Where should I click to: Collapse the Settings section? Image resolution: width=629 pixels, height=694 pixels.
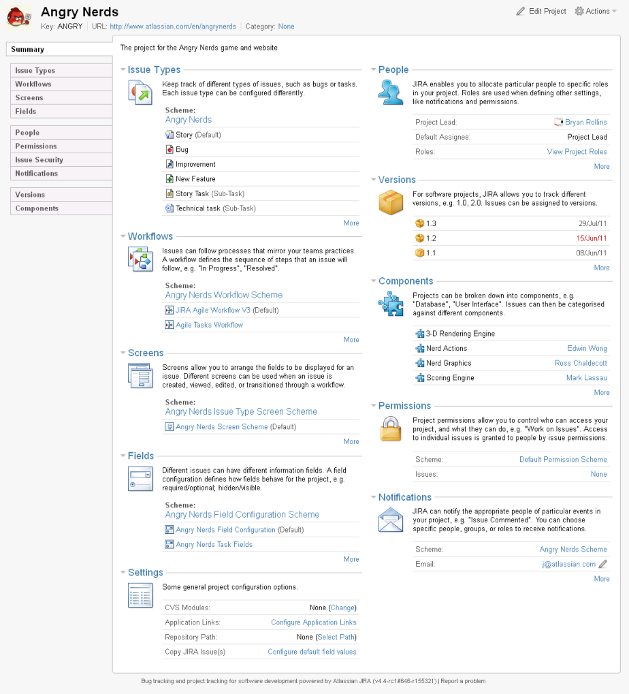123,572
